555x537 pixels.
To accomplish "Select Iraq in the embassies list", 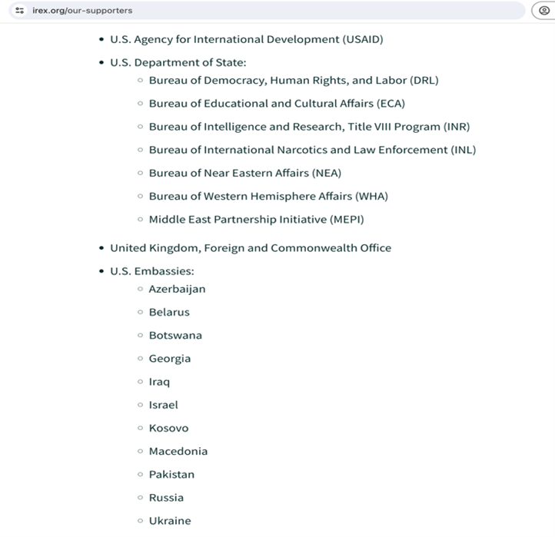I will tap(159, 382).
